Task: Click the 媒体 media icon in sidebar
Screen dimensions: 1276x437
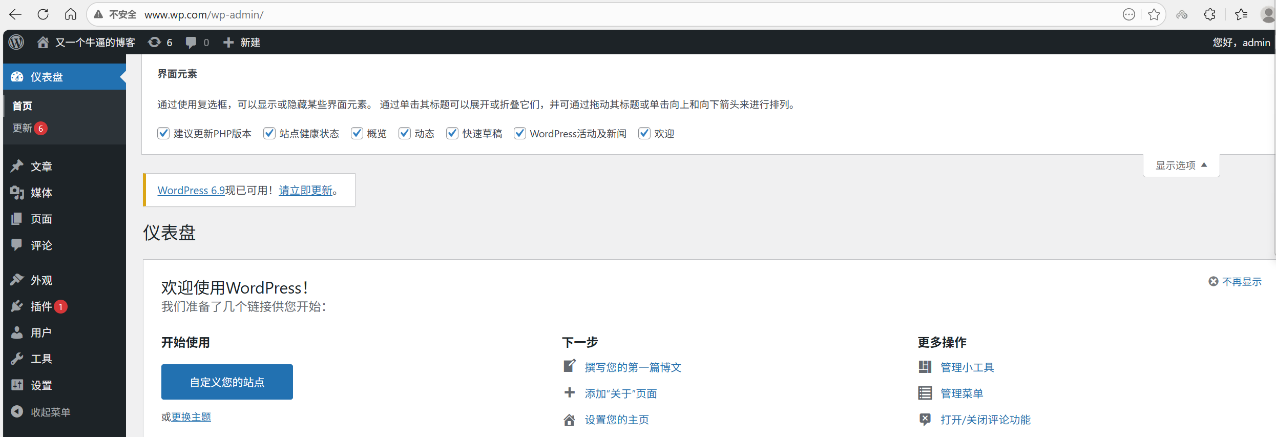Action: pyautogui.click(x=17, y=192)
